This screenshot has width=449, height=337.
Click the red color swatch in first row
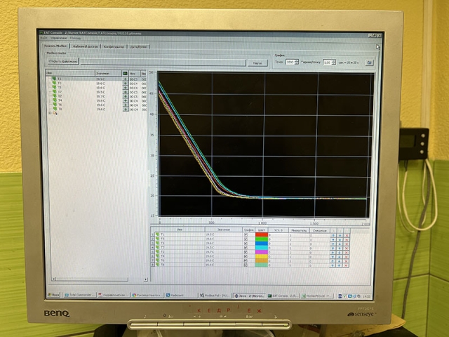coord(261,235)
